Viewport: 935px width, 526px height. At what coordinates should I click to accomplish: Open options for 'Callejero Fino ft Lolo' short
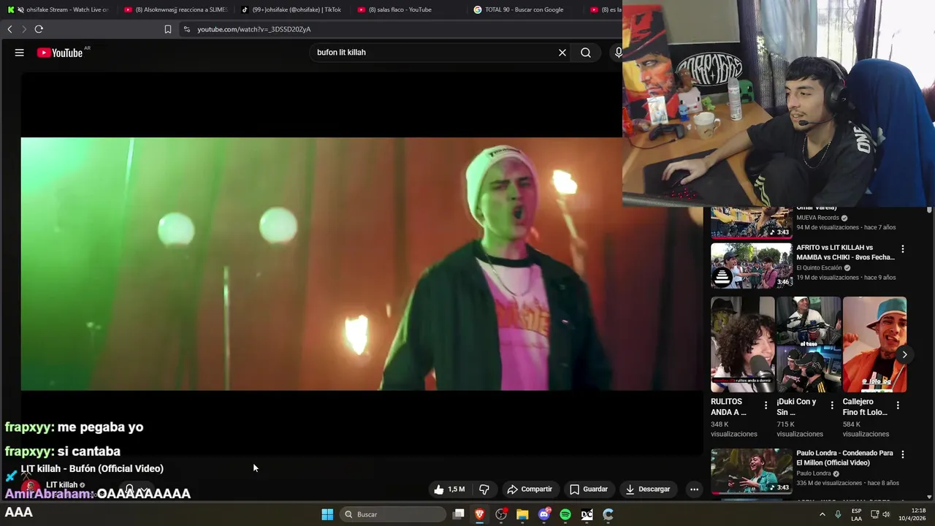pyautogui.click(x=898, y=405)
